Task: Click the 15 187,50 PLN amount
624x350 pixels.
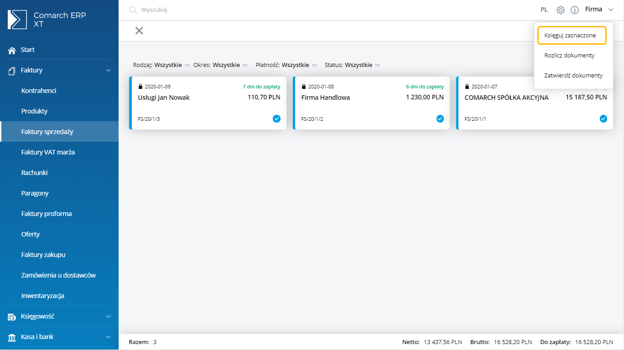Action: tap(586, 98)
